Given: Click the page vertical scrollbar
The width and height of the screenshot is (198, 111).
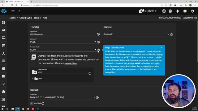Looking at the screenshot, I should click(x=197, y=42).
